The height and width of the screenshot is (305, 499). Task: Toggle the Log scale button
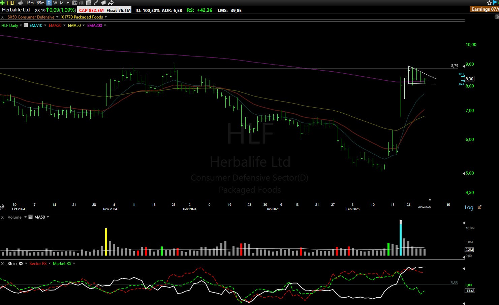tap(469, 207)
